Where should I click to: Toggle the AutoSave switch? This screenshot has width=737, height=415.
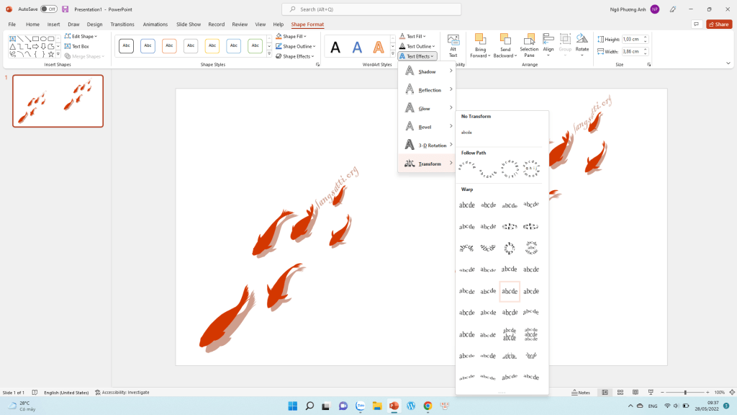(48, 9)
